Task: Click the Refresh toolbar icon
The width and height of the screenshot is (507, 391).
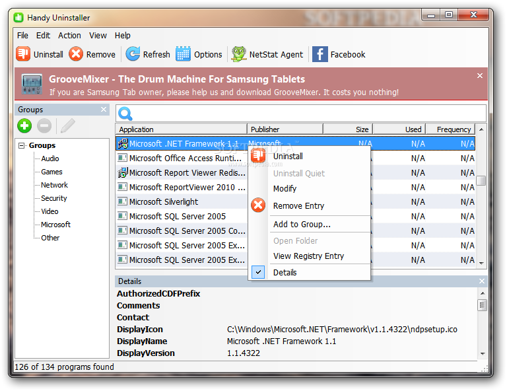Action: (x=133, y=53)
